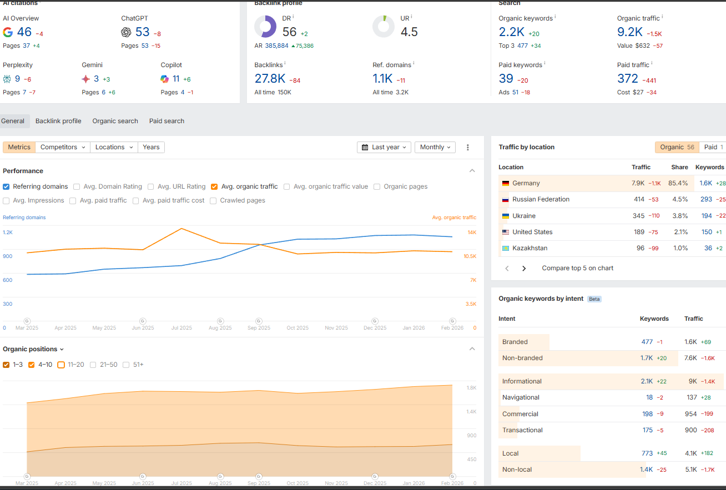Collapse the Performance section
The image size is (726, 490).
[472, 171]
